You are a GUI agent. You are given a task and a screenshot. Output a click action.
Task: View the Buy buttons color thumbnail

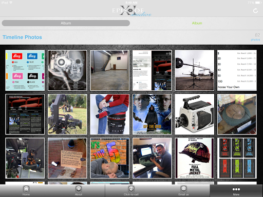[25, 70]
